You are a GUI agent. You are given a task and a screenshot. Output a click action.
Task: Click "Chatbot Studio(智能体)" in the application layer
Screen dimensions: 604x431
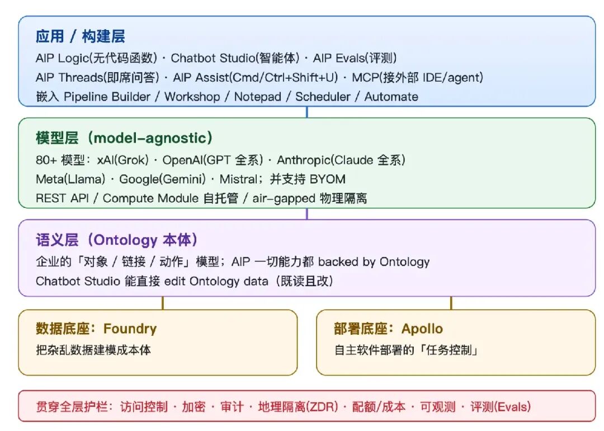coord(235,58)
